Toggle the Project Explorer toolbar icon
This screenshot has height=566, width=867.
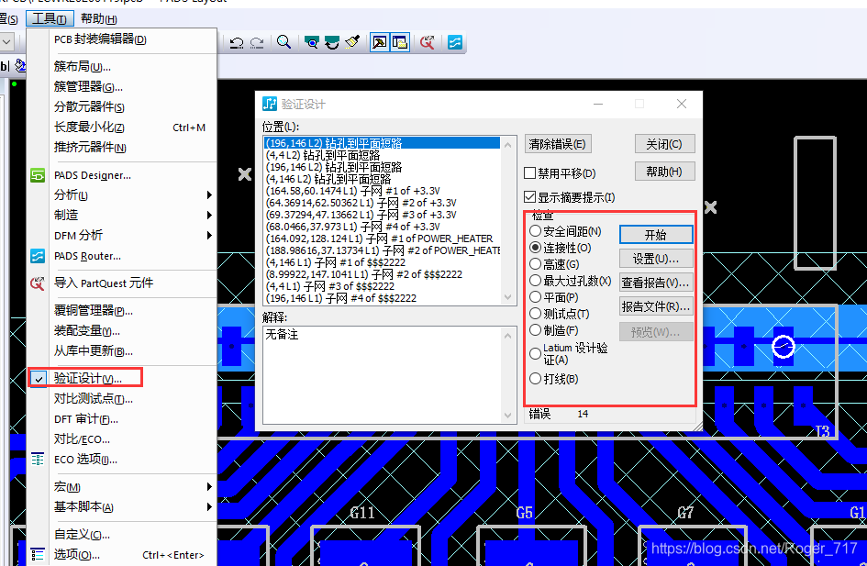tap(399, 42)
